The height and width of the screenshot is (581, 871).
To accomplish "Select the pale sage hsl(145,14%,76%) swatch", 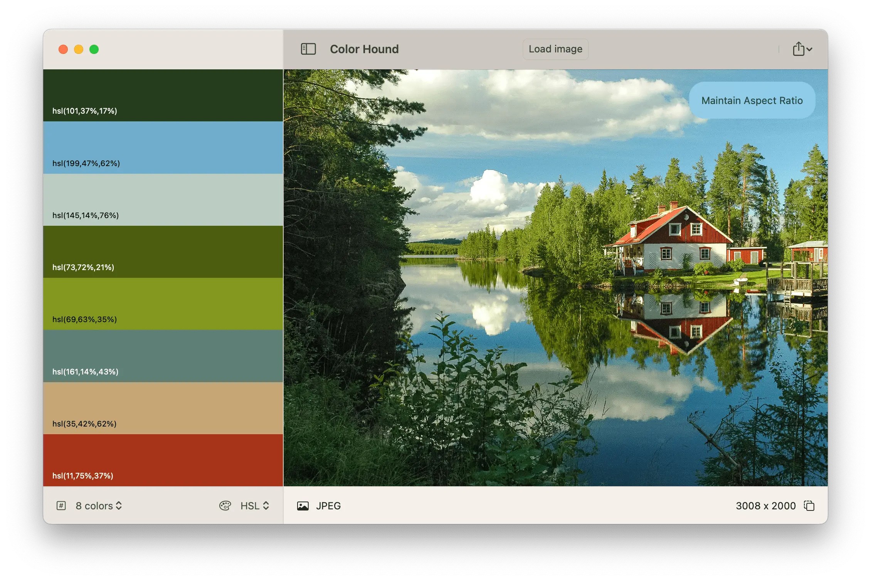I will coord(163,200).
